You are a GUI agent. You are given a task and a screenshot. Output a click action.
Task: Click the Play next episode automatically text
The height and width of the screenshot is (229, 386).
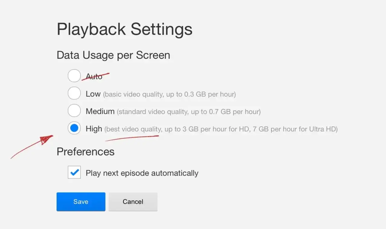pos(141,173)
